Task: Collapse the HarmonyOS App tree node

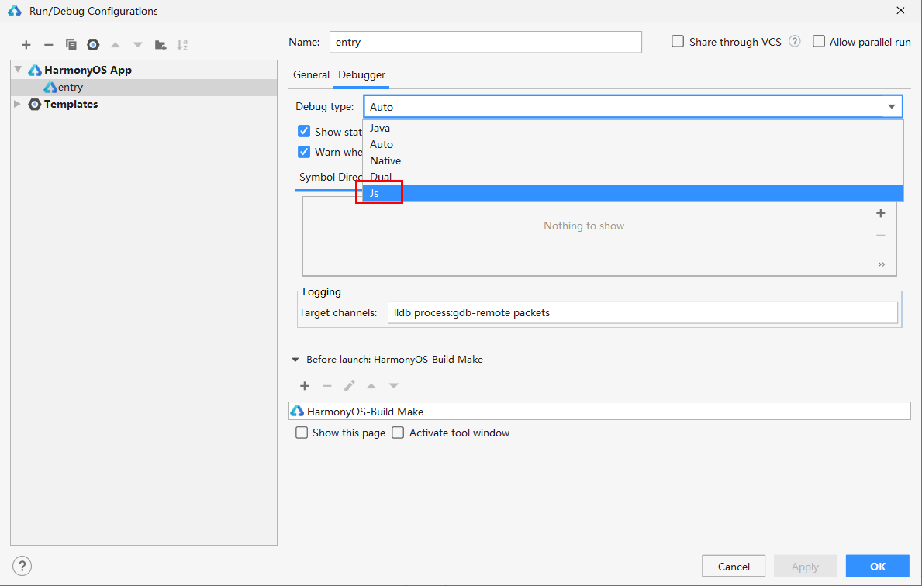Action: point(19,69)
